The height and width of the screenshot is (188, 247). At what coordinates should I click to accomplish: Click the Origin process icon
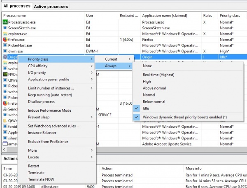click(5, 57)
